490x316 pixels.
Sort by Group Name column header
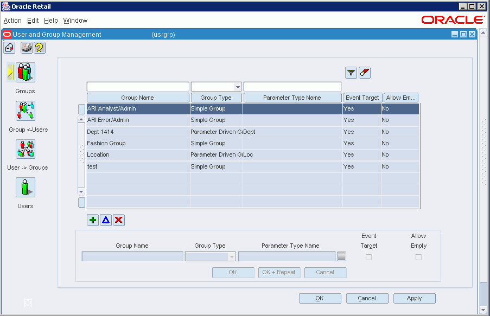[138, 98]
